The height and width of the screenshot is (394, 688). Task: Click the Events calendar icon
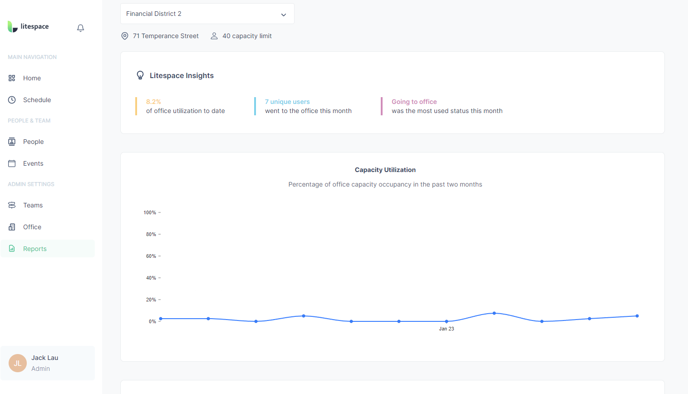point(11,163)
